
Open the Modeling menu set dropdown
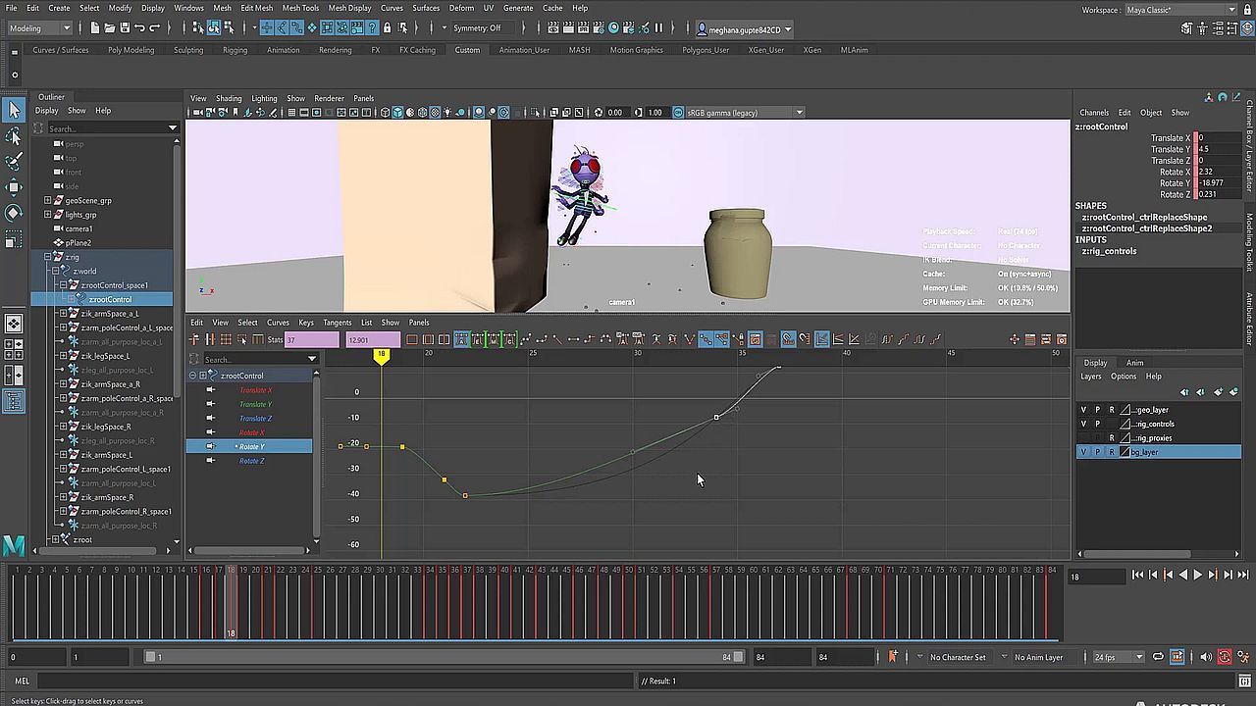coord(37,28)
